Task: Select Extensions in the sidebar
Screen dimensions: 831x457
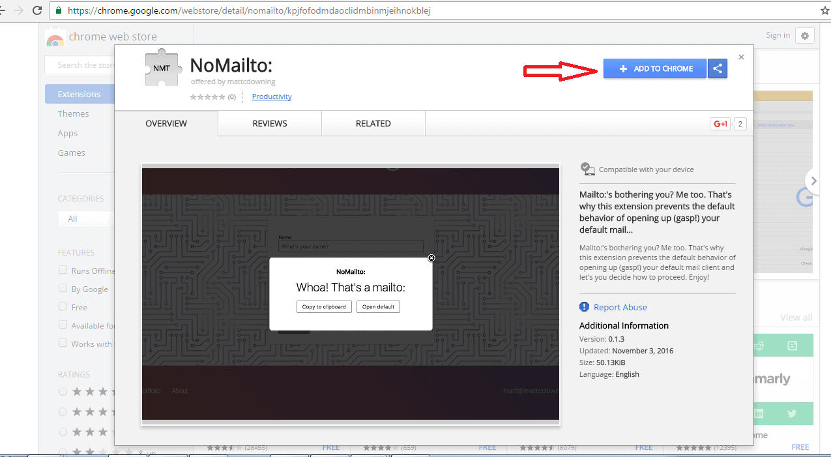Action: [79, 94]
